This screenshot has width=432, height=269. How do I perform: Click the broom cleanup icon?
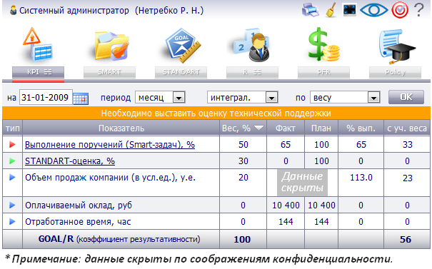pyautogui.click(x=331, y=10)
